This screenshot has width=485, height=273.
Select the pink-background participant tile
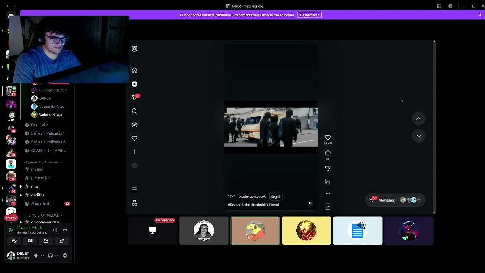(255, 231)
